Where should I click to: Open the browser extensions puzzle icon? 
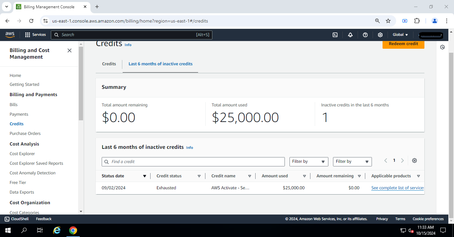(x=417, y=21)
